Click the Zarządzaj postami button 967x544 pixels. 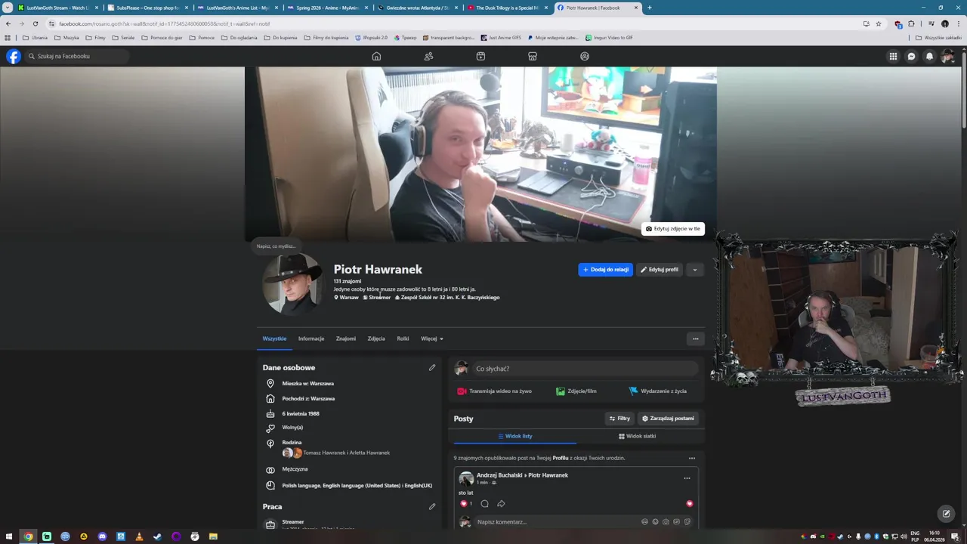click(x=668, y=419)
